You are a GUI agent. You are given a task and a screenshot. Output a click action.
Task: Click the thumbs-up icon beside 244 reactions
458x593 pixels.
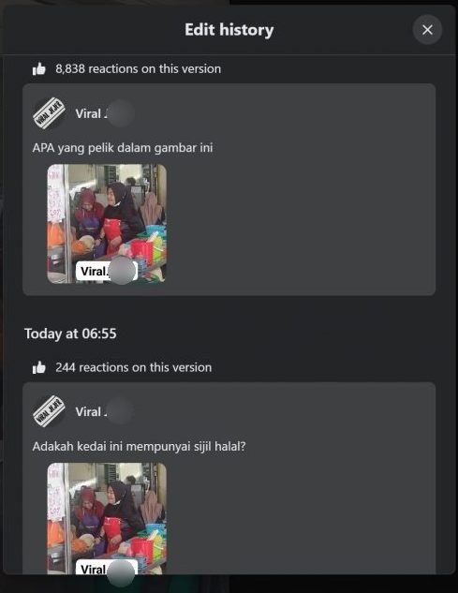pyautogui.click(x=39, y=367)
